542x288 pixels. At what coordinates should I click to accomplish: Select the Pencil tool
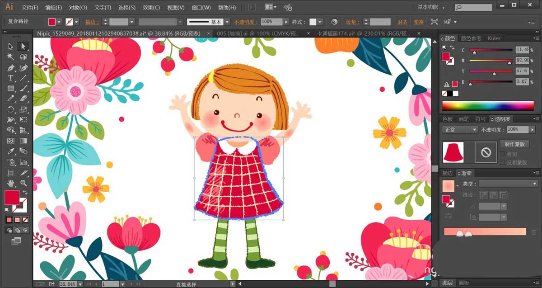pos(11,99)
